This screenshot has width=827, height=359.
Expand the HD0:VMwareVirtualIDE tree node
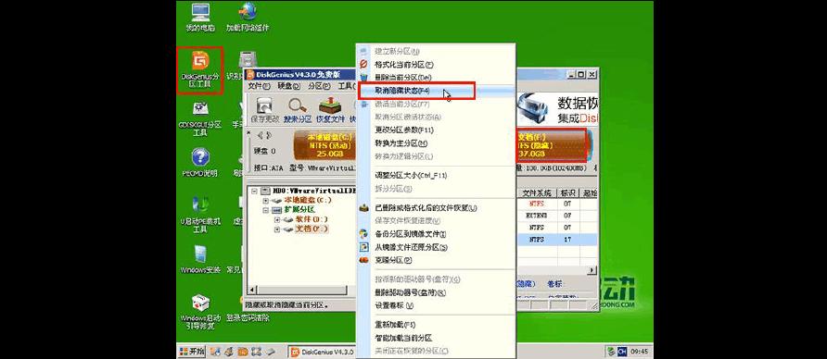[255, 191]
